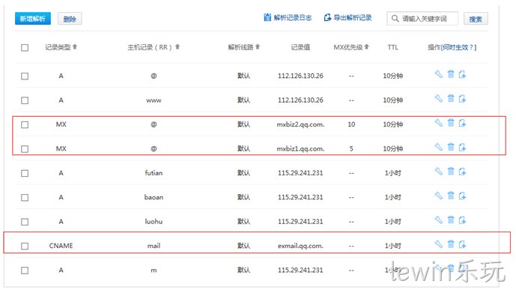Viewport: 516px width, 293px height.
Task: Click the TTL column header
Action: coord(393,47)
